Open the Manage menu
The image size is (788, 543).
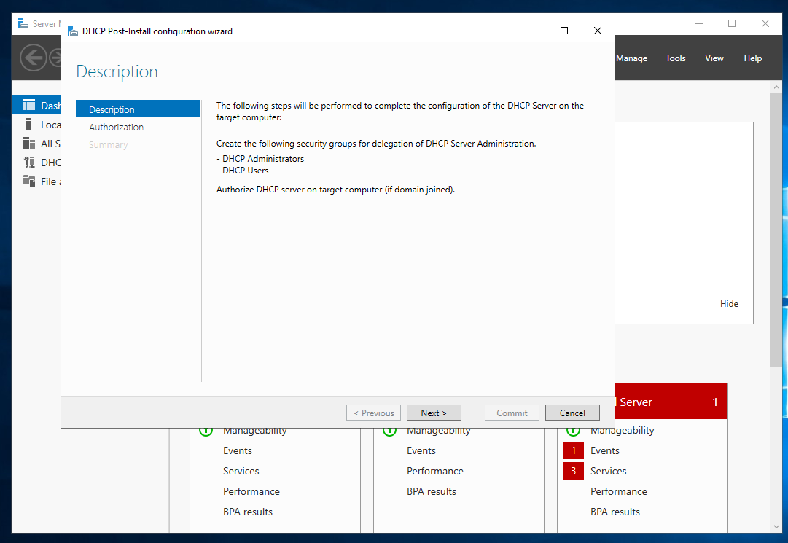[631, 58]
